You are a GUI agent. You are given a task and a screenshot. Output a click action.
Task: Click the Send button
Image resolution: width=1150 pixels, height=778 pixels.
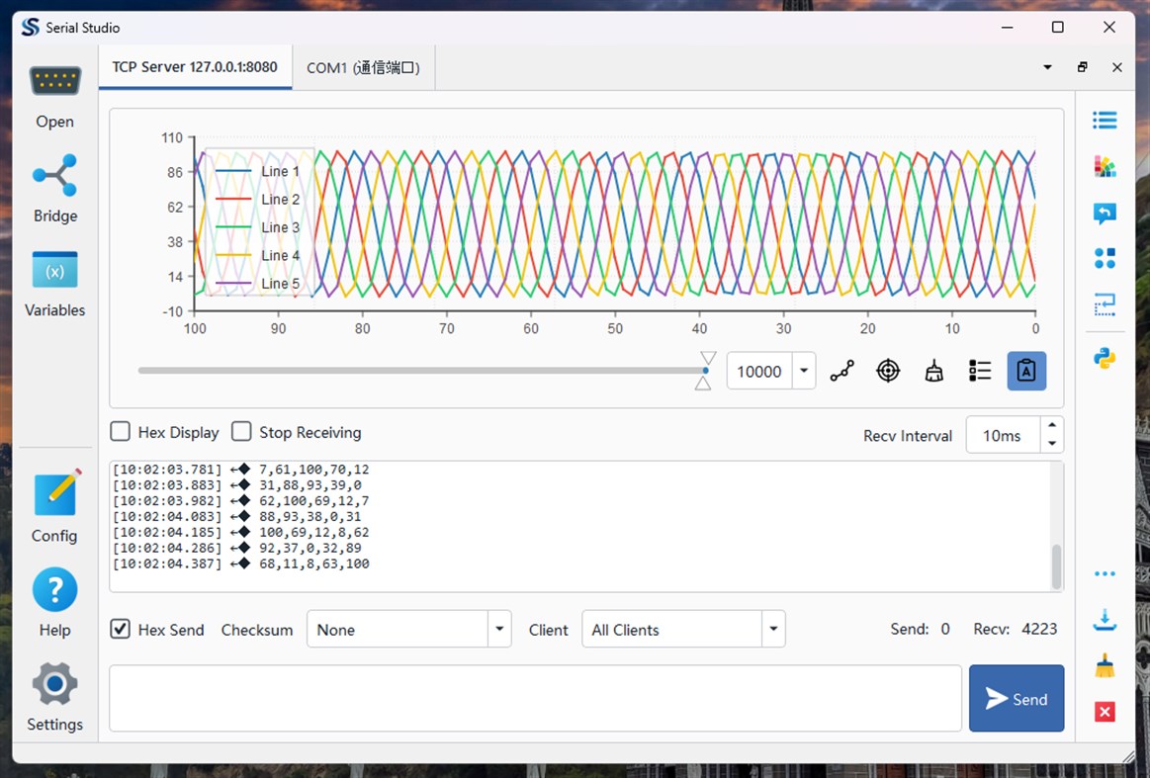click(1016, 698)
